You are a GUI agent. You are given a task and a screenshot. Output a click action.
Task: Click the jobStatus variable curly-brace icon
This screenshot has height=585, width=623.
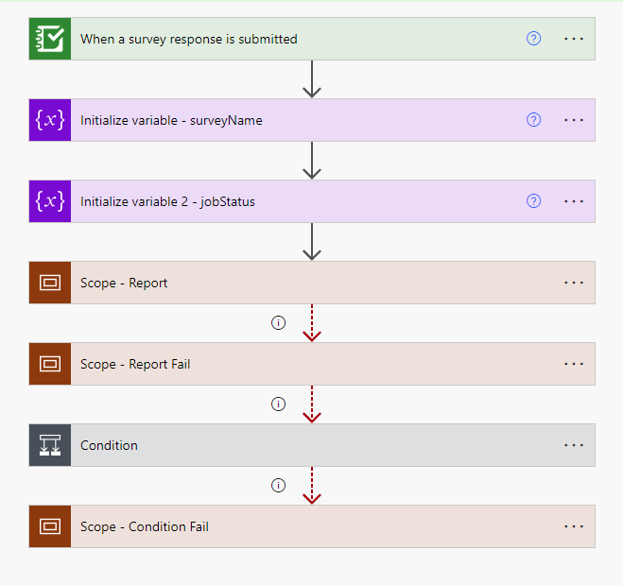tap(49, 201)
